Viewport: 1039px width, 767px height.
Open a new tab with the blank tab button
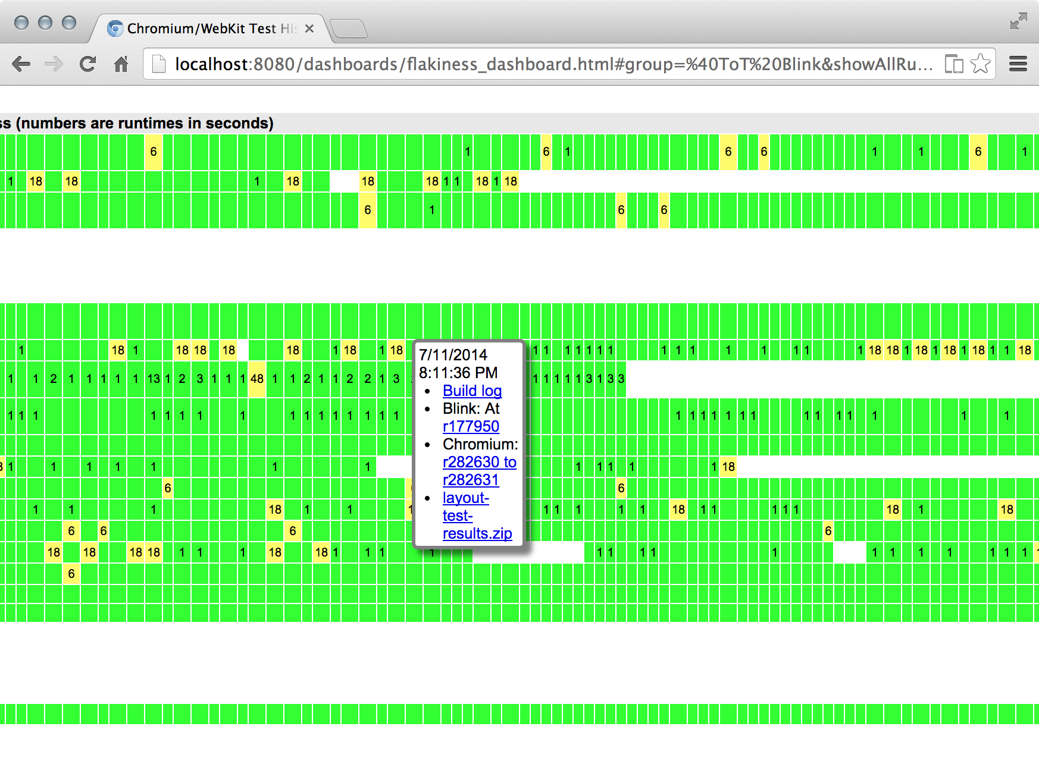(x=349, y=29)
